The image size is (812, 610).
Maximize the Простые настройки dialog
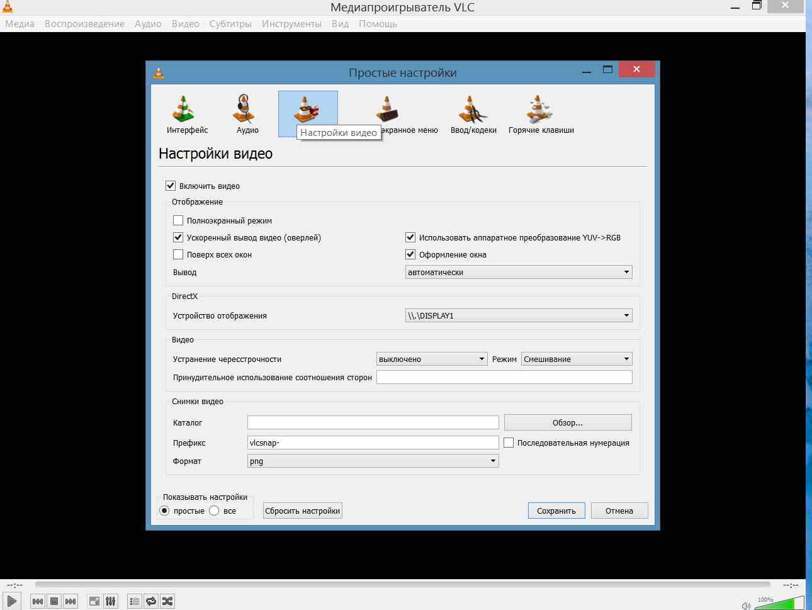pyautogui.click(x=607, y=69)
